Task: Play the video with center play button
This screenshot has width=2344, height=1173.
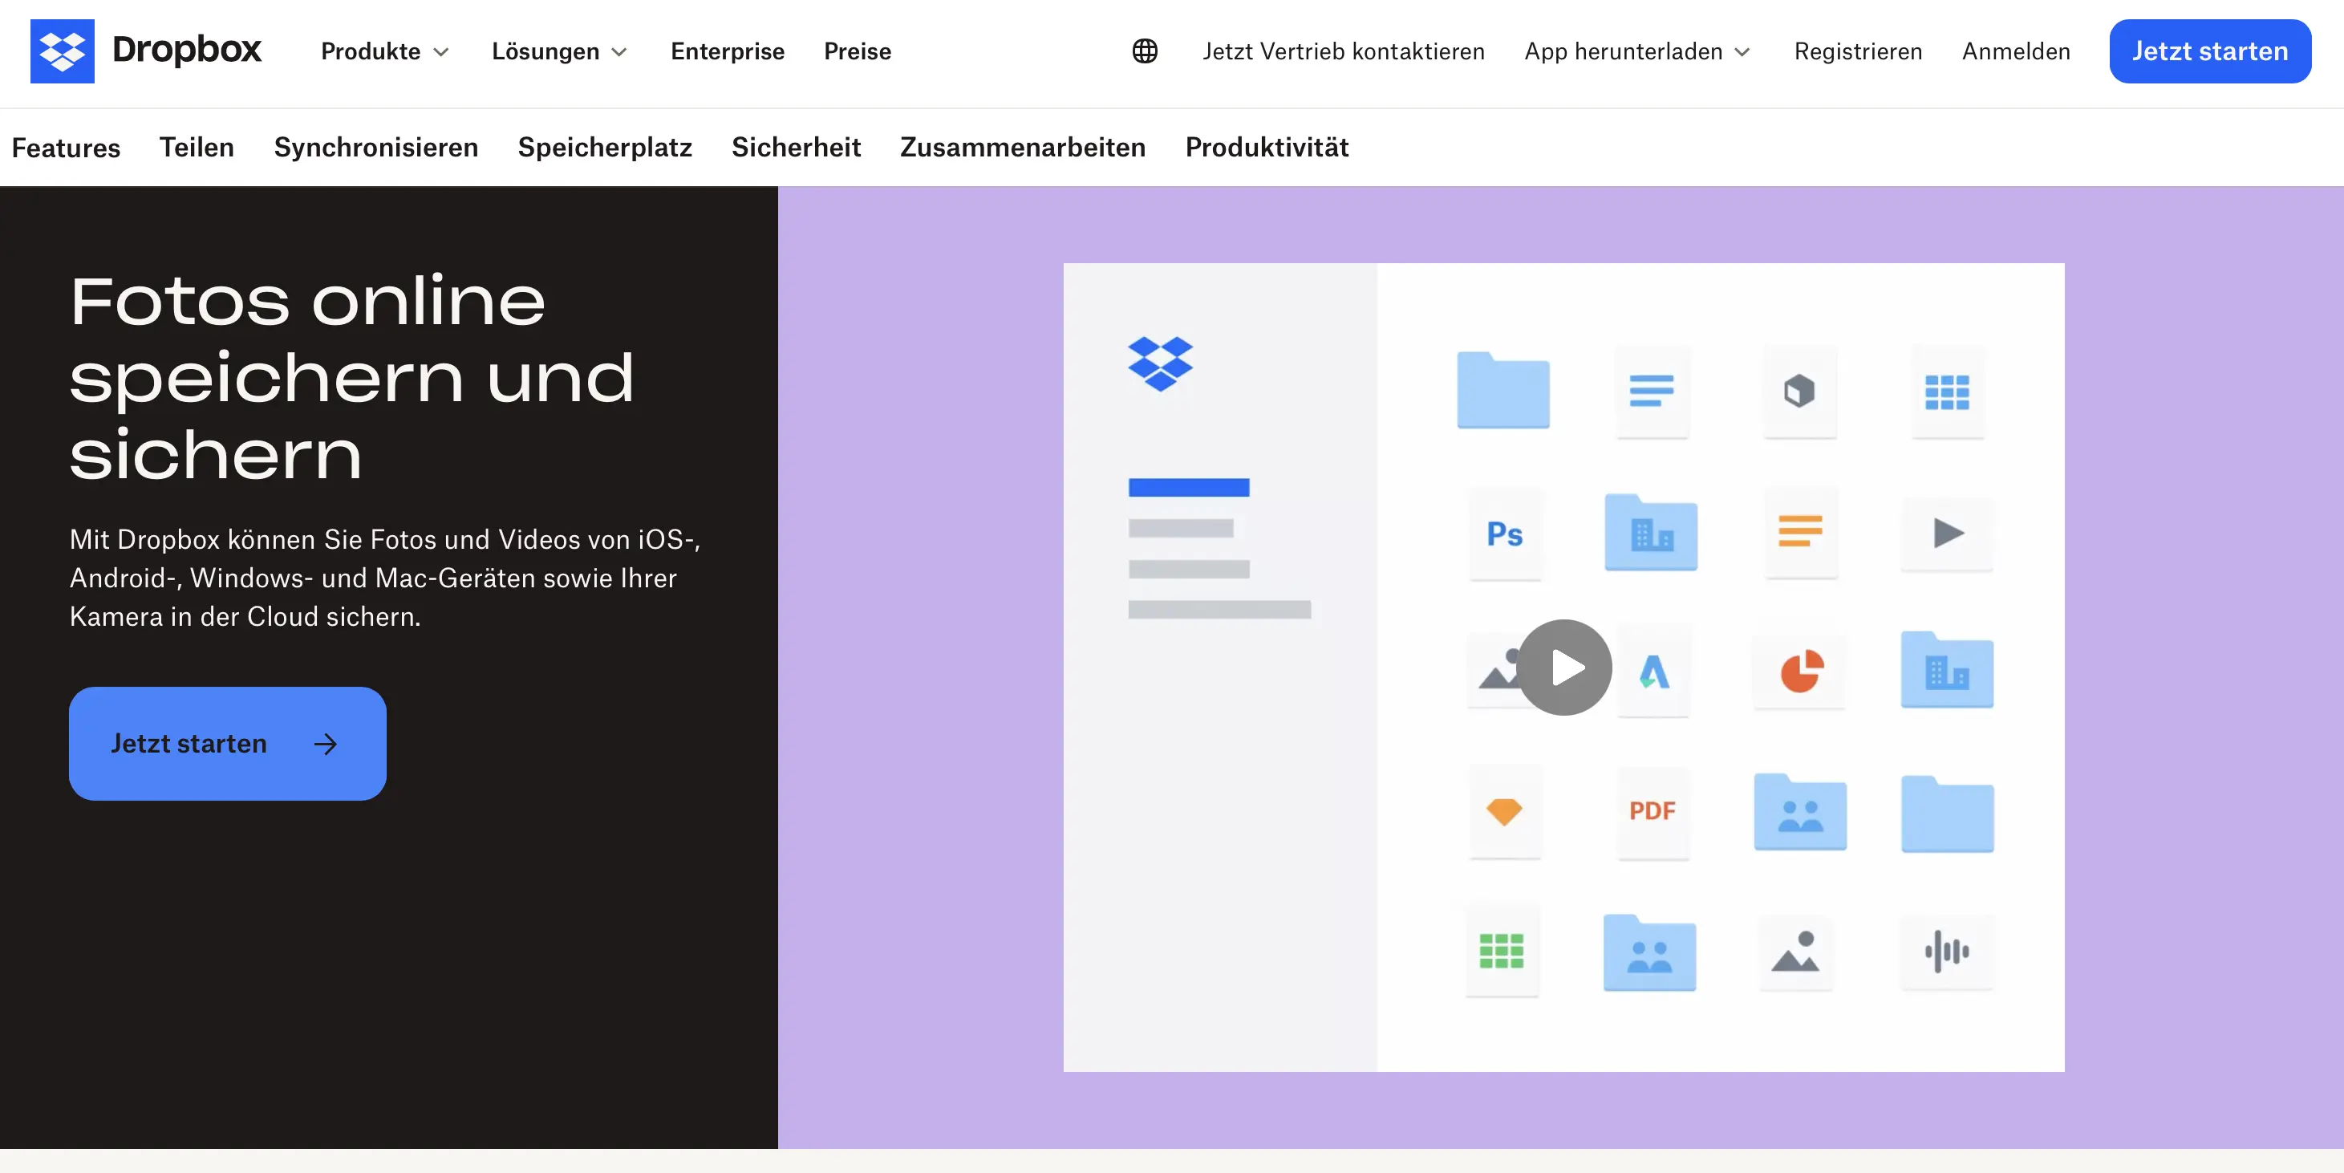Action: [1564, 668]
